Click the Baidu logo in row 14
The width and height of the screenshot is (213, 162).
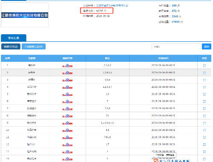click(67, 159)
